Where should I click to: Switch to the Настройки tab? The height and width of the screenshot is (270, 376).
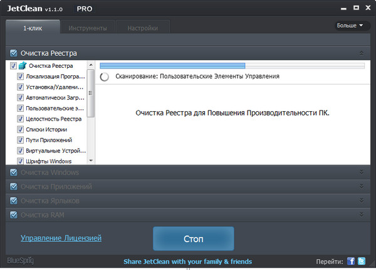coord(143,27)
